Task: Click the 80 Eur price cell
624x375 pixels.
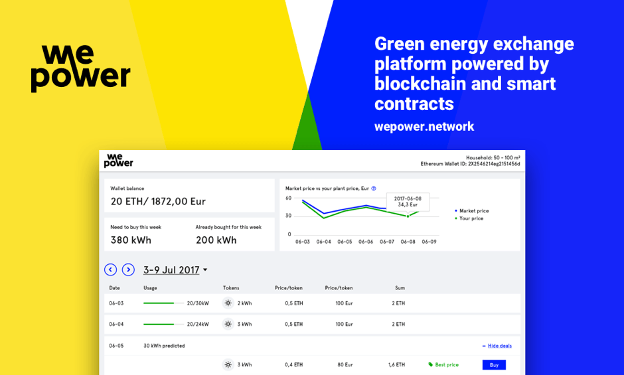Action: (345, 364)
